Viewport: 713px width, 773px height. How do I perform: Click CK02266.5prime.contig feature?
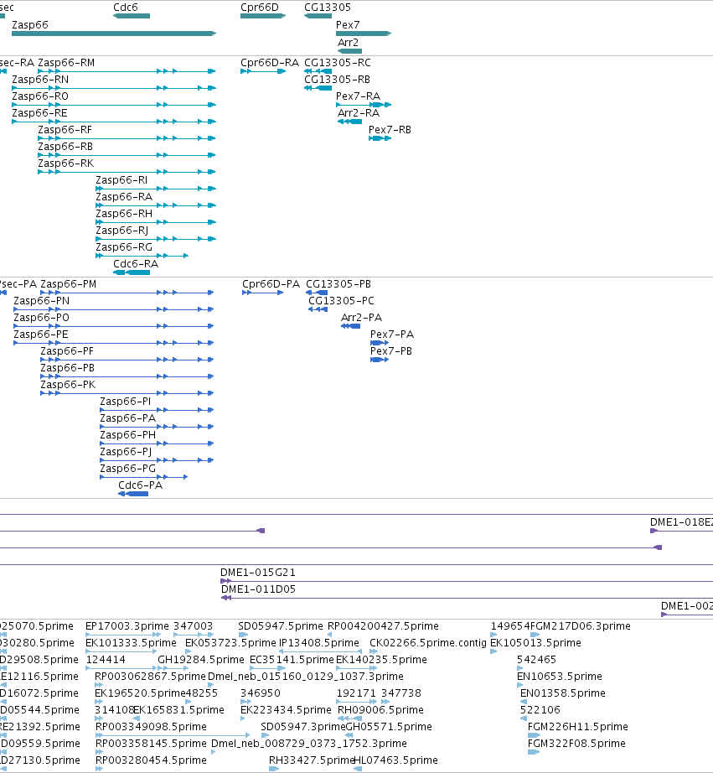374,651
